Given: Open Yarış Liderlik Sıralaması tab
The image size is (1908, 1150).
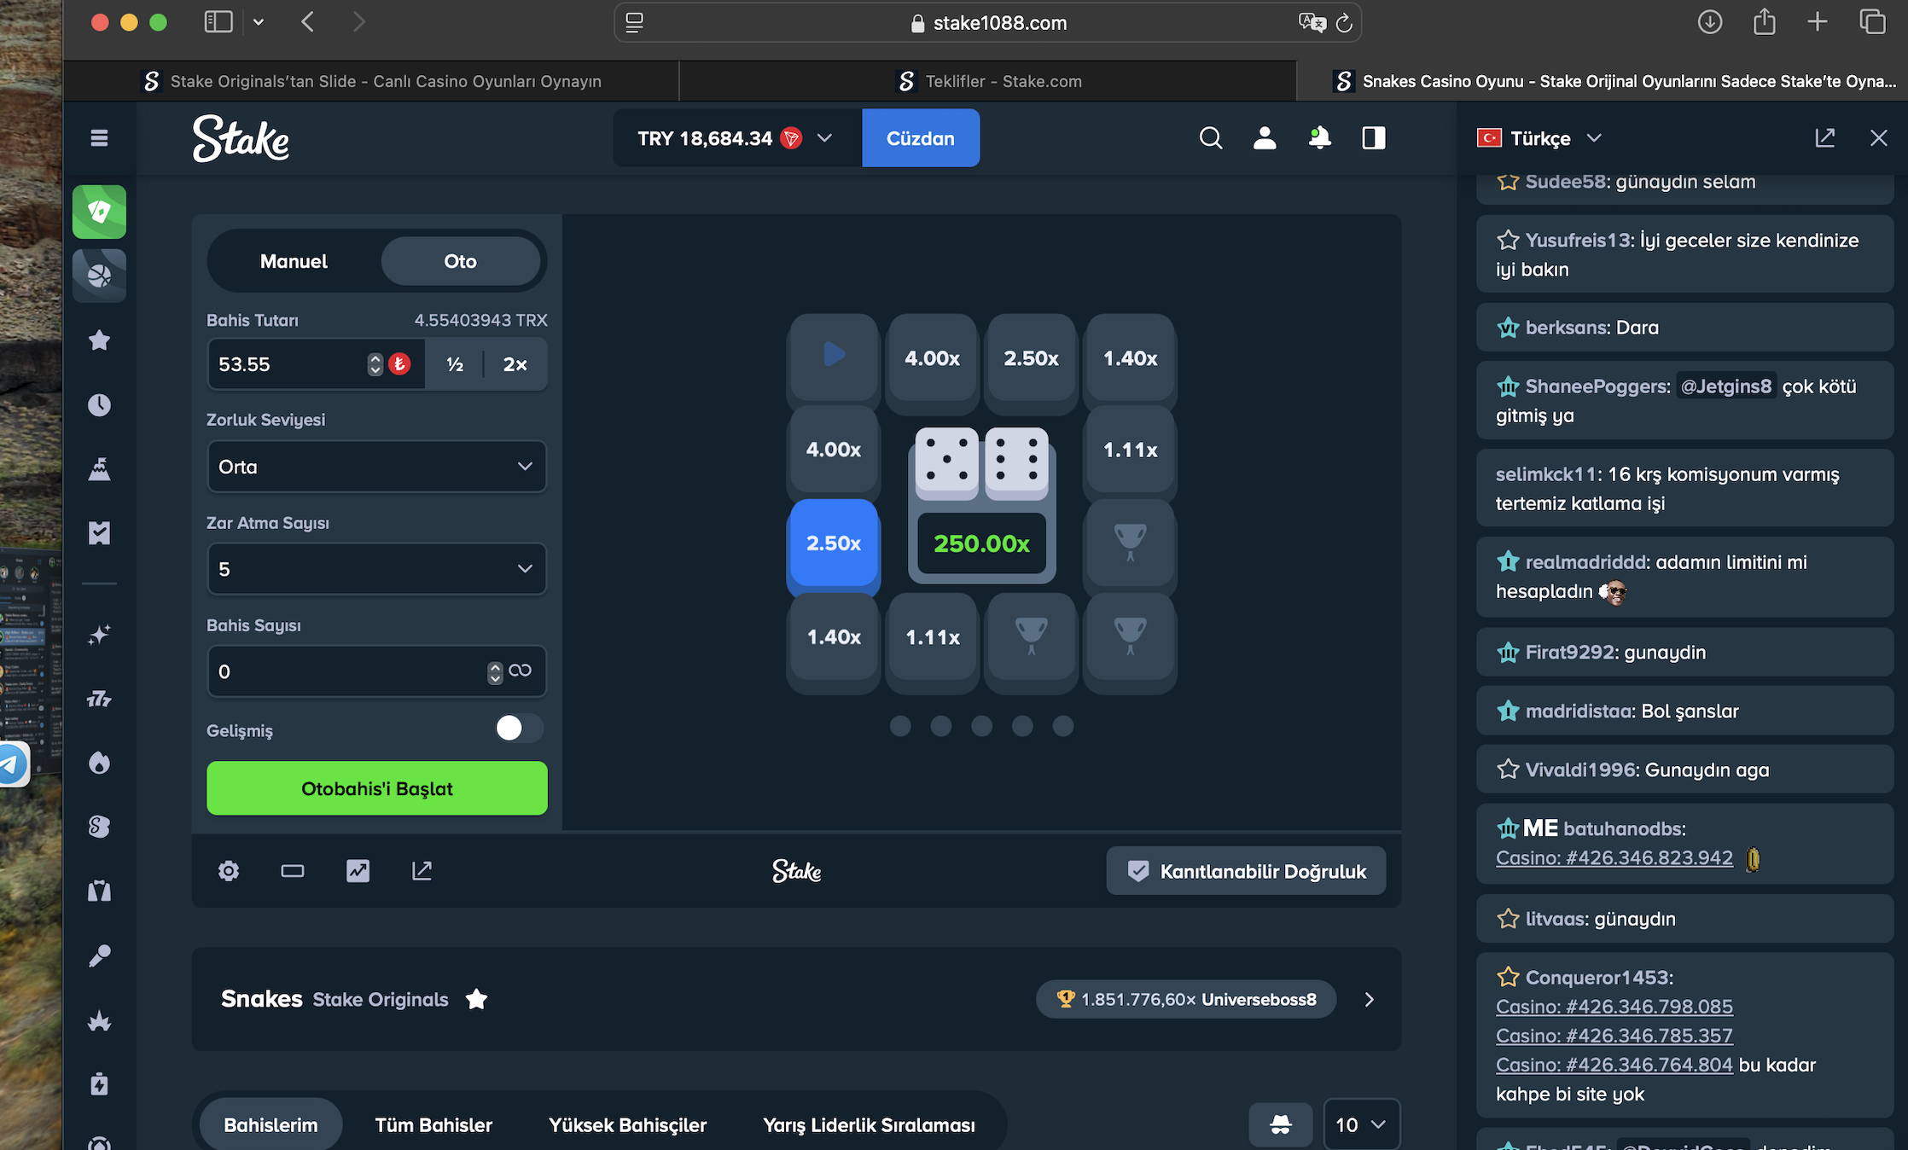Looking at the screenshot, I should 869,1124.
